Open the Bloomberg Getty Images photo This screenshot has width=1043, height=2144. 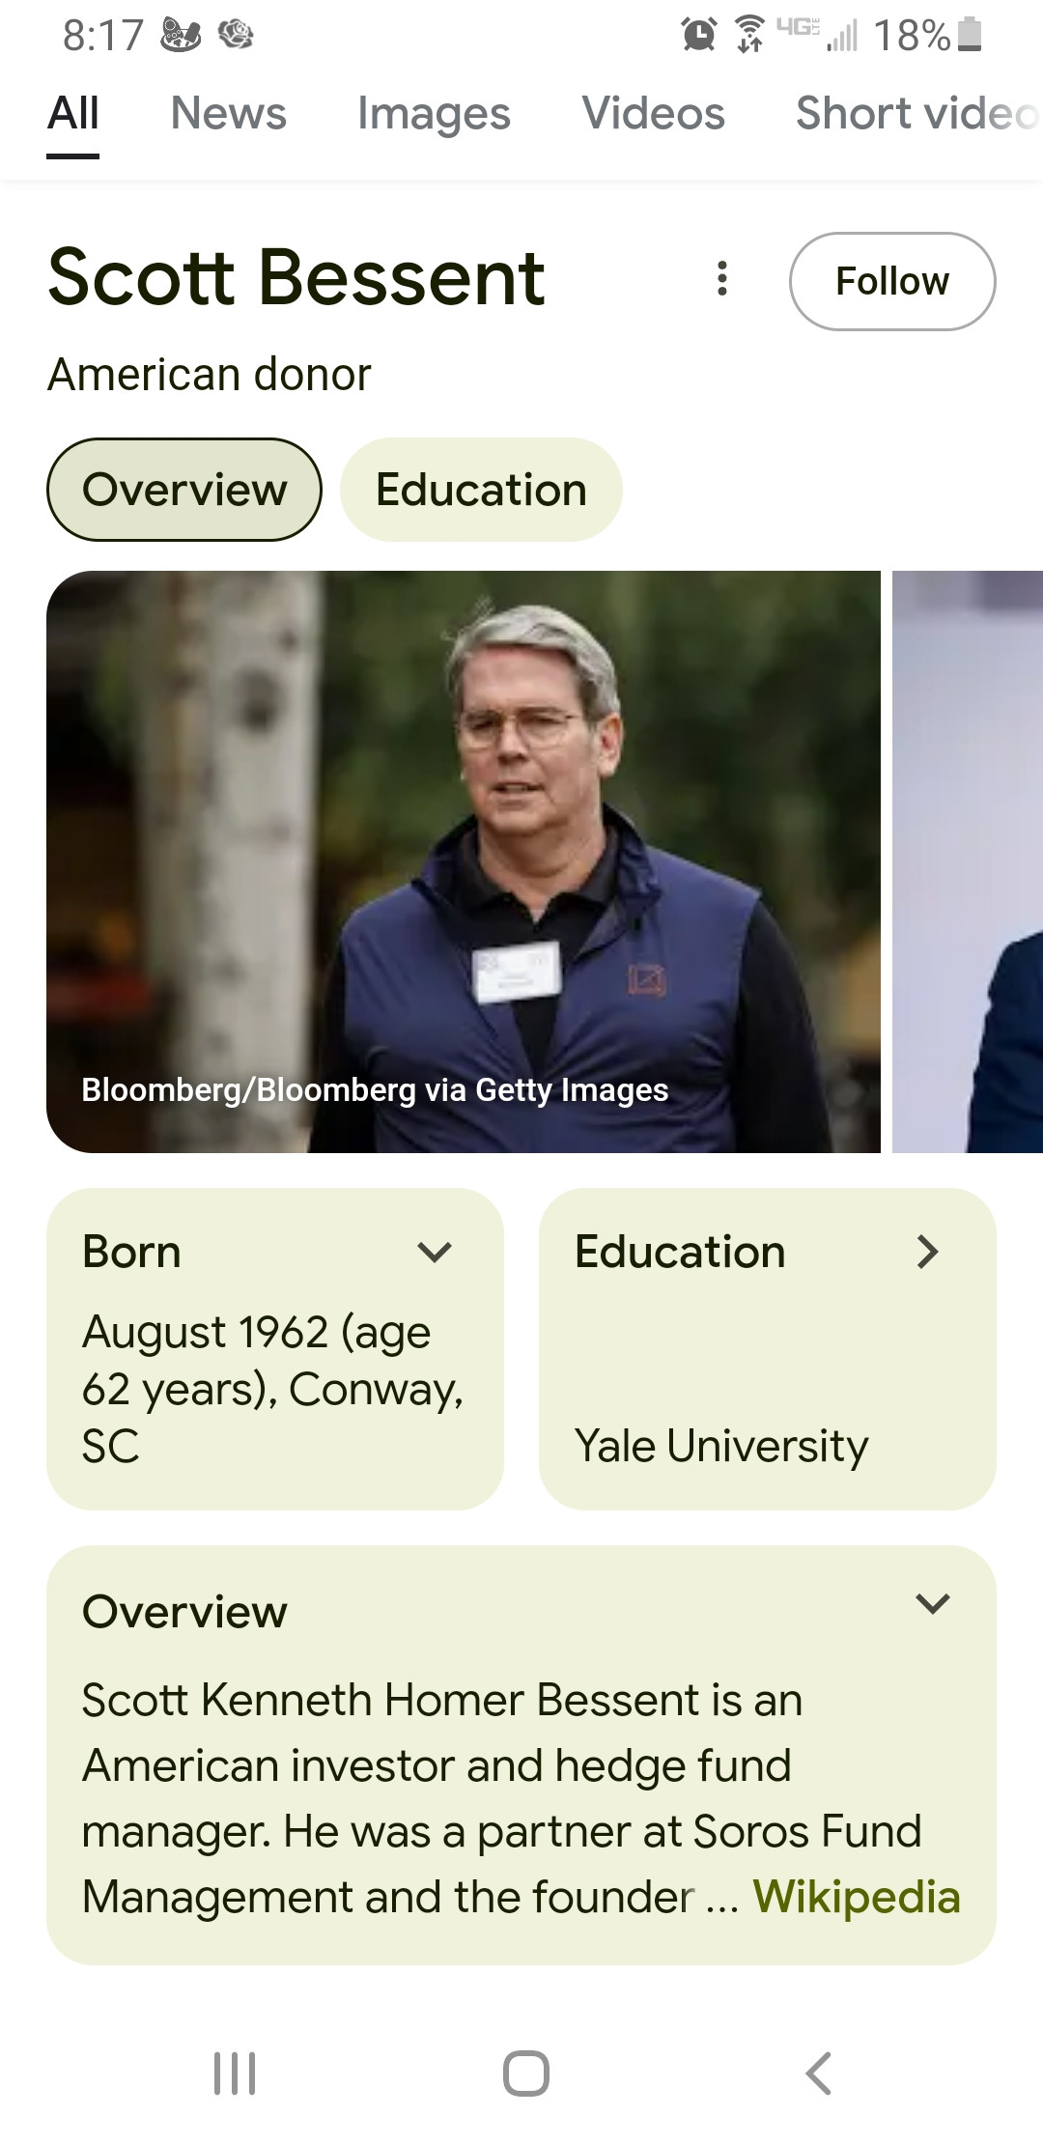click(x=464, y=861)
